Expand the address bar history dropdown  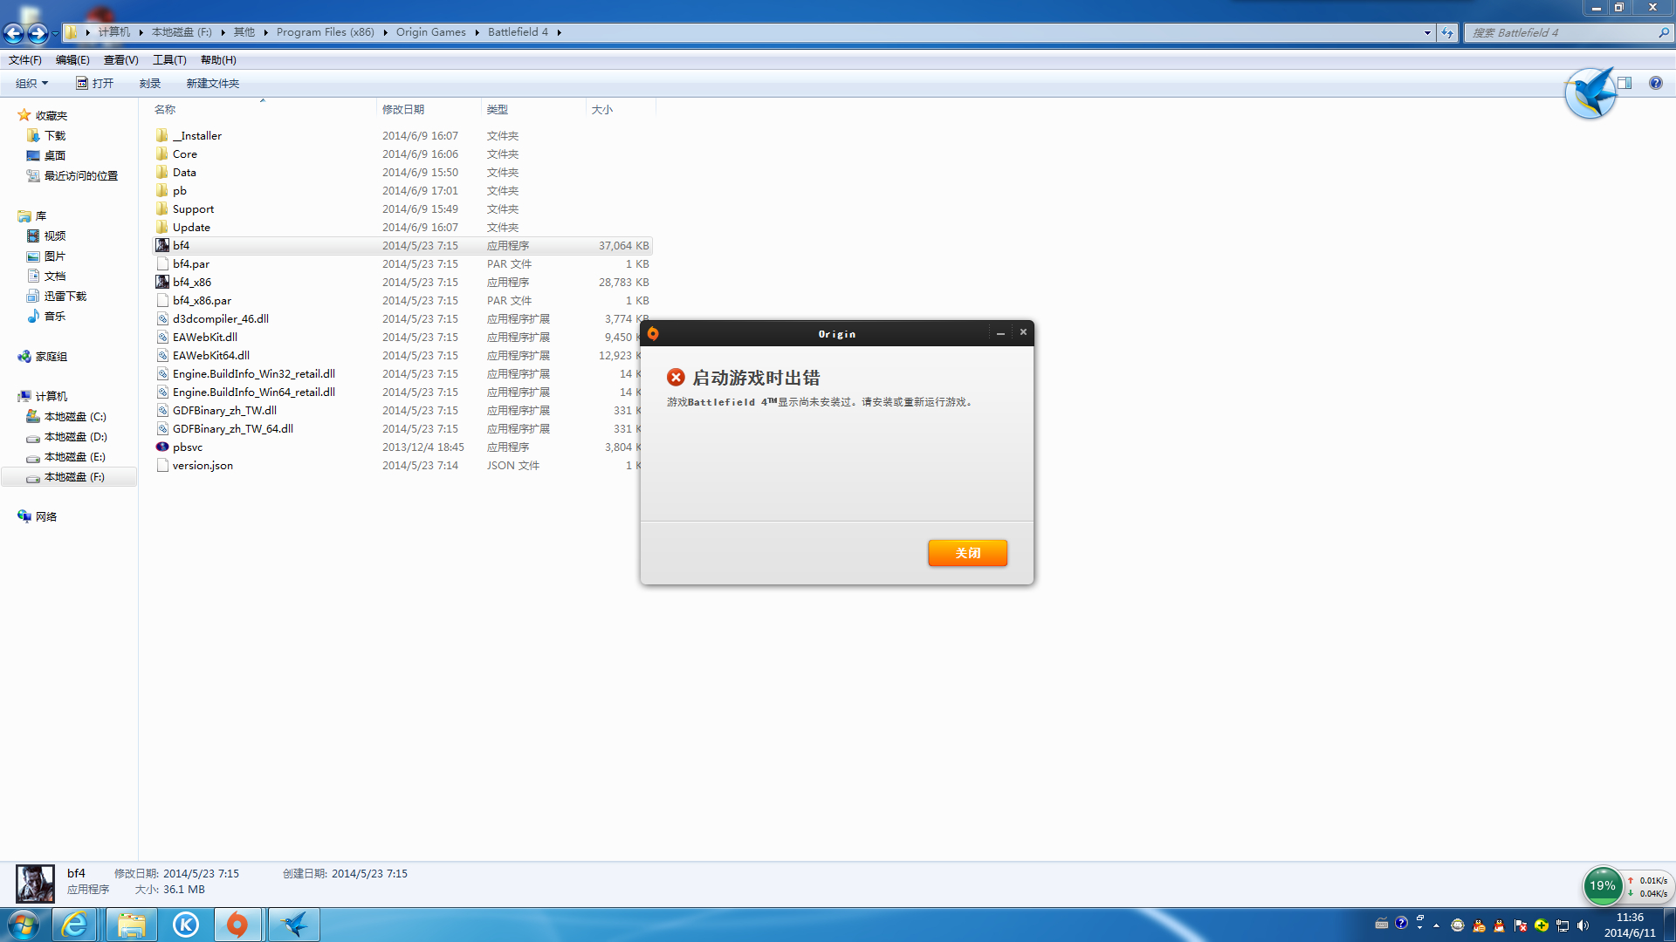point(1427,33)
